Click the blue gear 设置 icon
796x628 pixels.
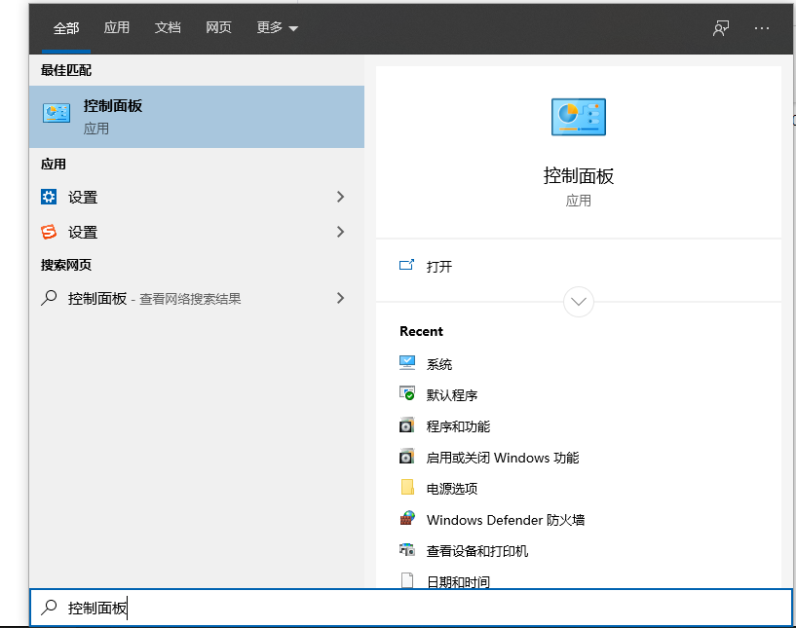[x=49, y=197]
